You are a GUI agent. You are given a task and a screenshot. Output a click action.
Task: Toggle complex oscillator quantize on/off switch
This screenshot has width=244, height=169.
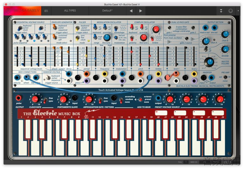pos(142,27)
